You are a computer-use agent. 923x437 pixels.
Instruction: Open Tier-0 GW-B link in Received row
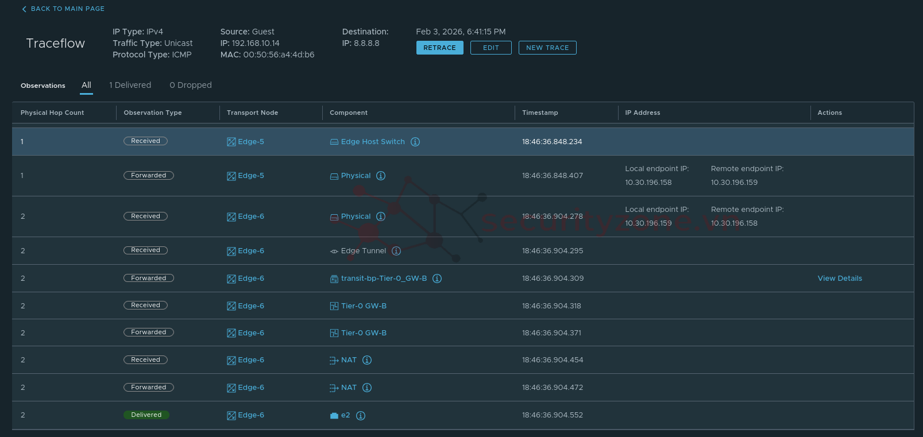click(364, 306)
